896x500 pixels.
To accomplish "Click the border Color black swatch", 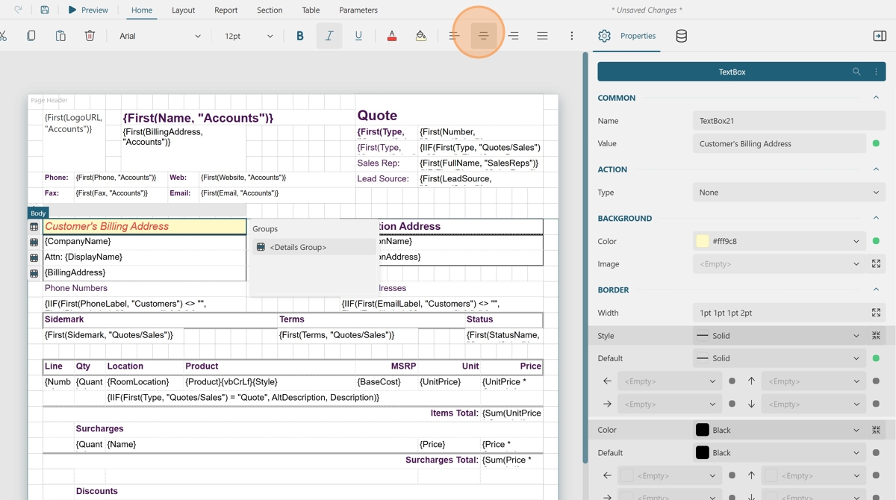I will [702, 430].
